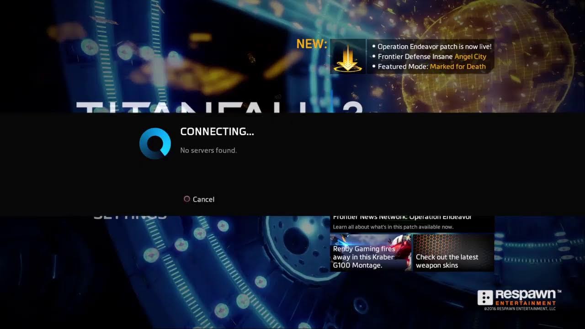Image resolution: width=585 pixels, height=329 pixels.
Task: Click the Respawn Entertainment logo
Action: point(519,297)
